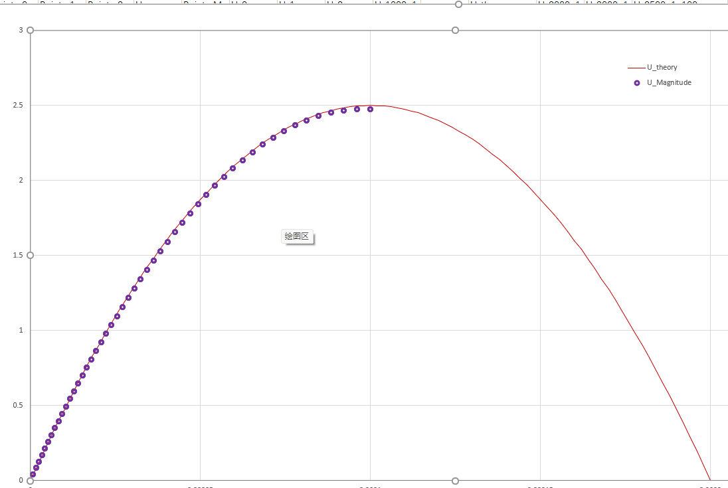The width and height of the screenshot is (728, 488).
Task: Click the chart's outer top edge handle
Action: tap(458, 5)
